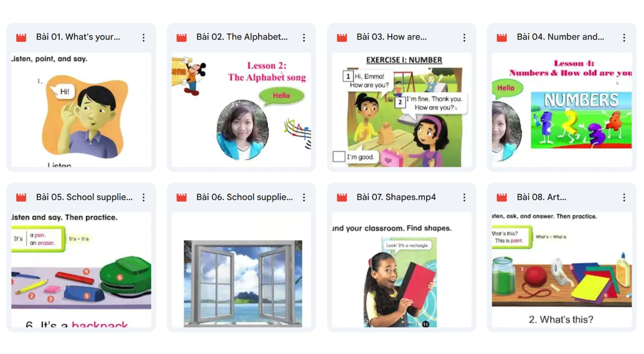The height and width of the screenshot is (354, 644).
Task: Open more options menu for Bài 03
Action: 464,38
